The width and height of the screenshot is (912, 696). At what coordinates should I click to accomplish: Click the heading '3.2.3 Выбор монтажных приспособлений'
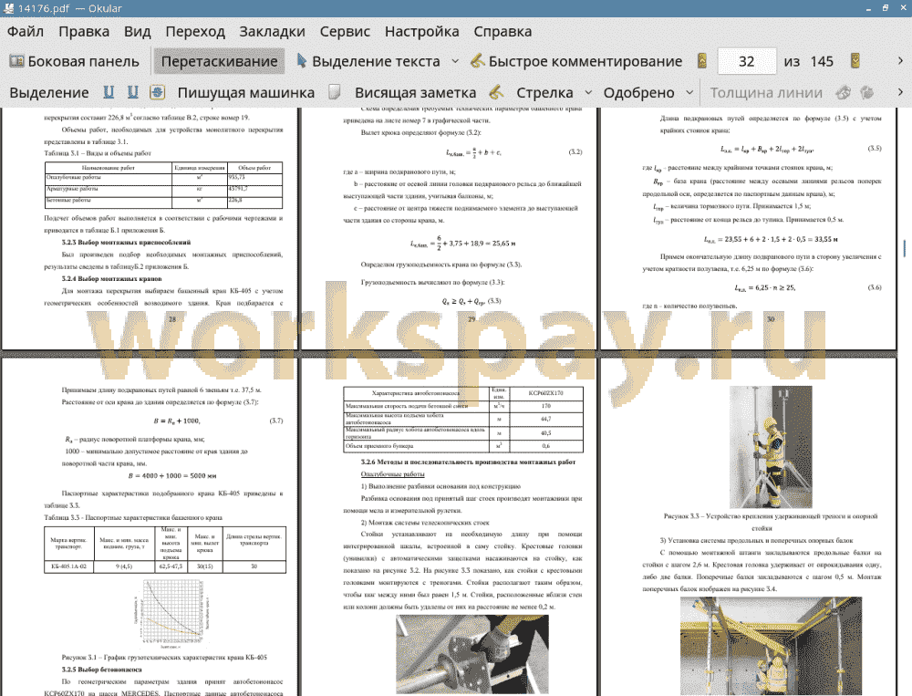click(126, 242)
